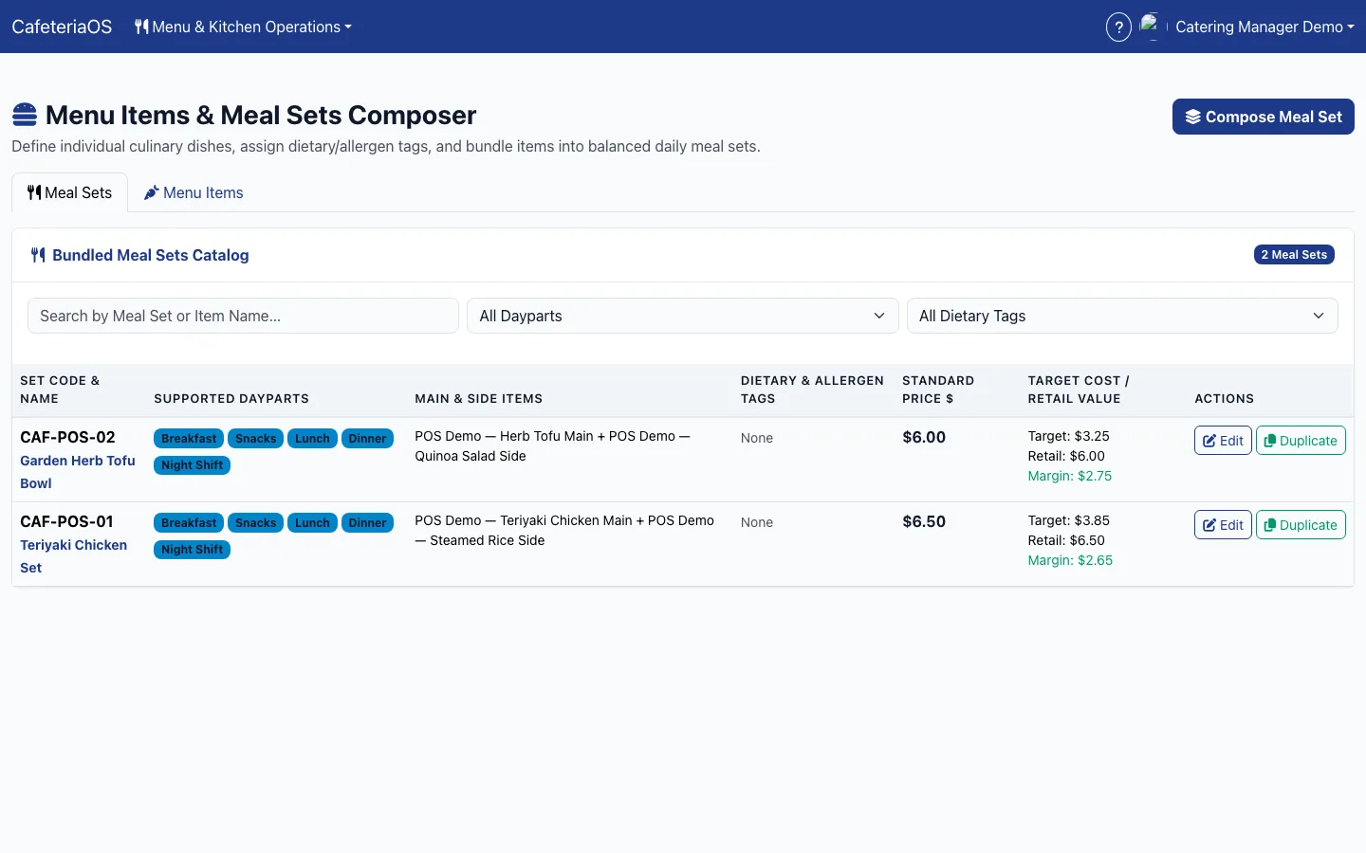Click Retail: $6.00 value
This screenshot has width=1366, height=853.
(1066, 456)
